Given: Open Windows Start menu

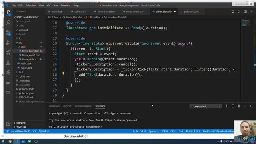Looking at the screenshot, I should coord(3,141).
